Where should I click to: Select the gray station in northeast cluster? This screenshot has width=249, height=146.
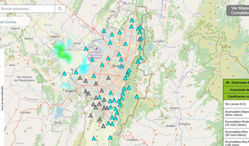coord(139,40)
